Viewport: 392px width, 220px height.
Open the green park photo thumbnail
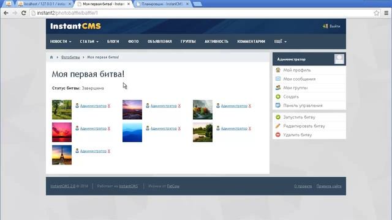point(62,110)
